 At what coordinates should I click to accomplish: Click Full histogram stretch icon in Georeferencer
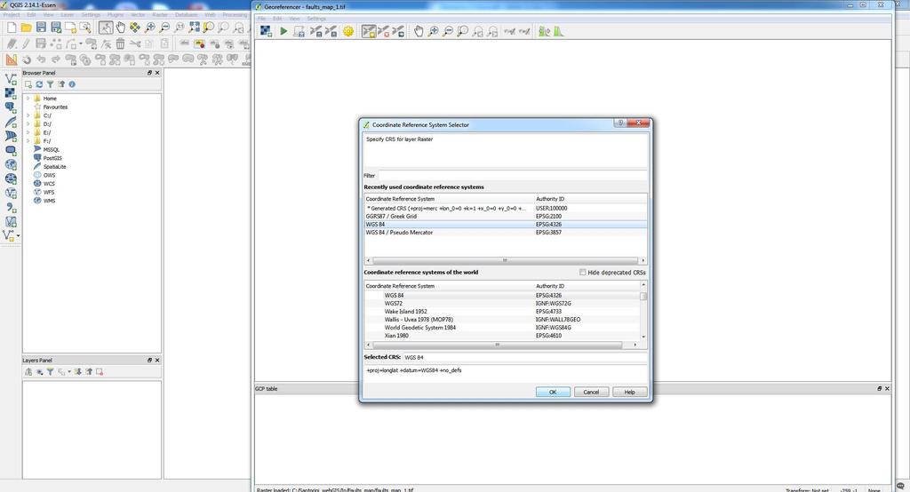[558, 31]
